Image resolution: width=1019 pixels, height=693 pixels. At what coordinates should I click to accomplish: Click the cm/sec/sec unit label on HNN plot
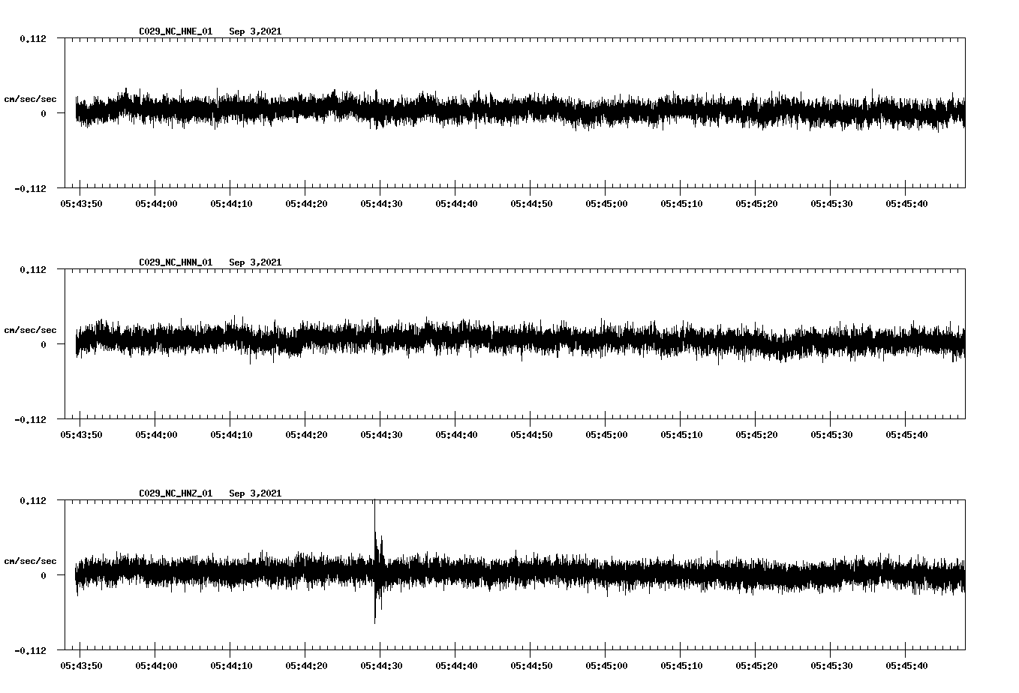(x=30, y=330)
